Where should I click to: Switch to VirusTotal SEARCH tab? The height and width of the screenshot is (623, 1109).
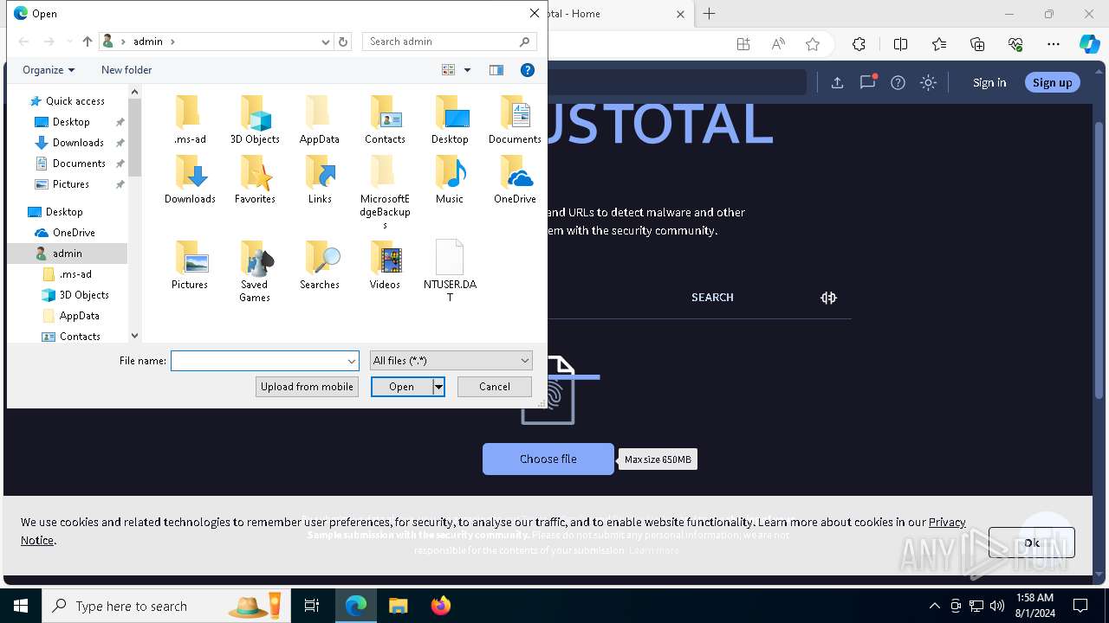tap(712, 297)
